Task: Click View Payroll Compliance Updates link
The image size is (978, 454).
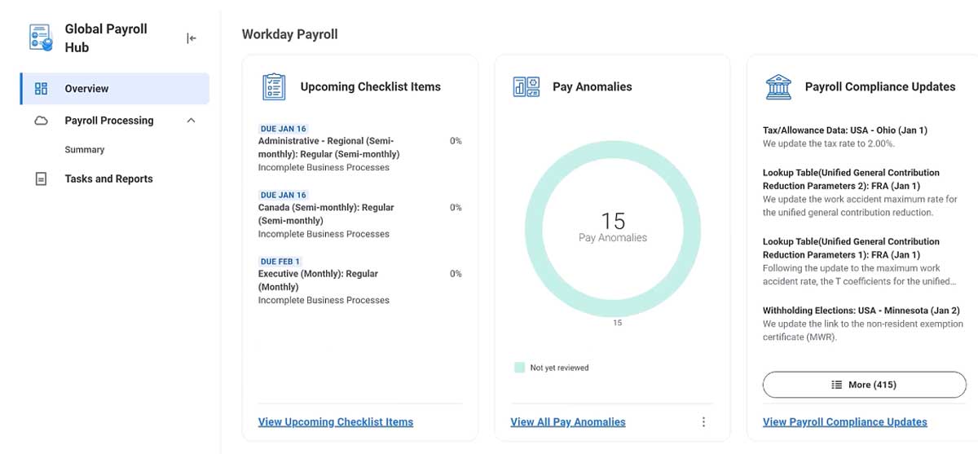Action: pyautogui.click(x=845, y=422)
